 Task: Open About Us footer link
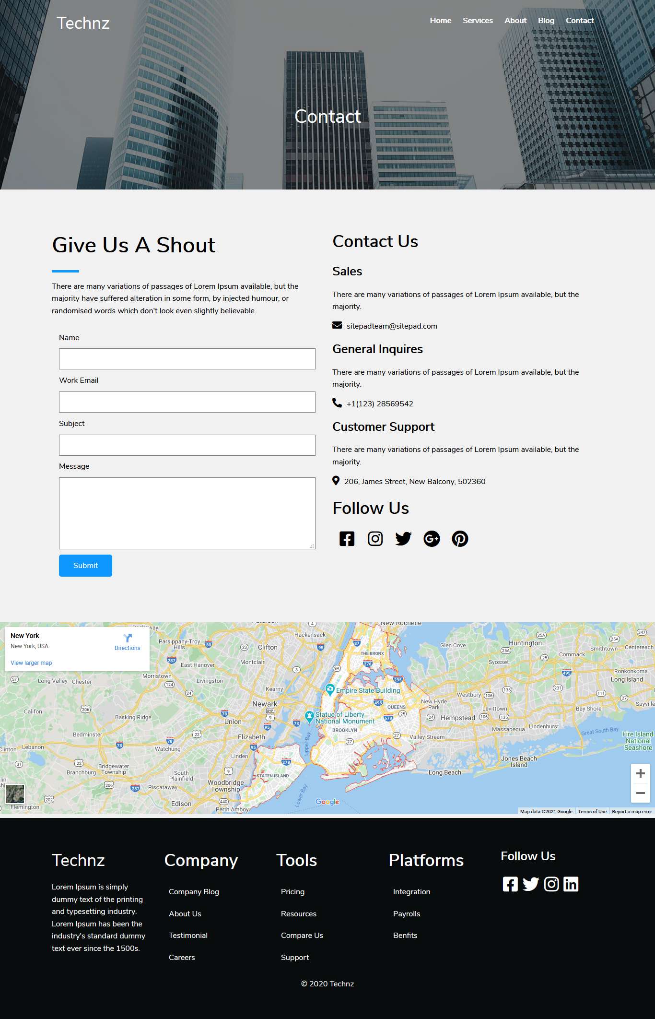[185, 914]
